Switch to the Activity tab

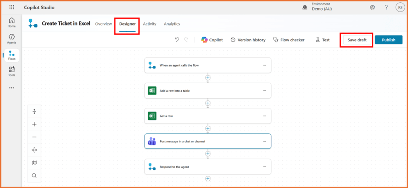[150, 24]
